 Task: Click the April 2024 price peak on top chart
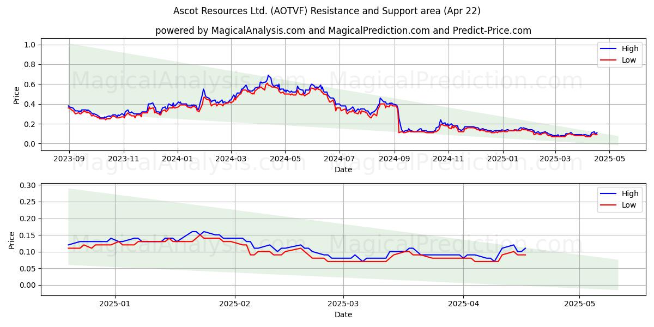[268, 76]
